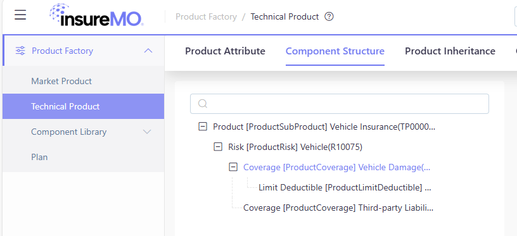Select Technical Product sidebar item
Image resolution: width=517 pixels, height=236 pixels.
pos(83,106)
